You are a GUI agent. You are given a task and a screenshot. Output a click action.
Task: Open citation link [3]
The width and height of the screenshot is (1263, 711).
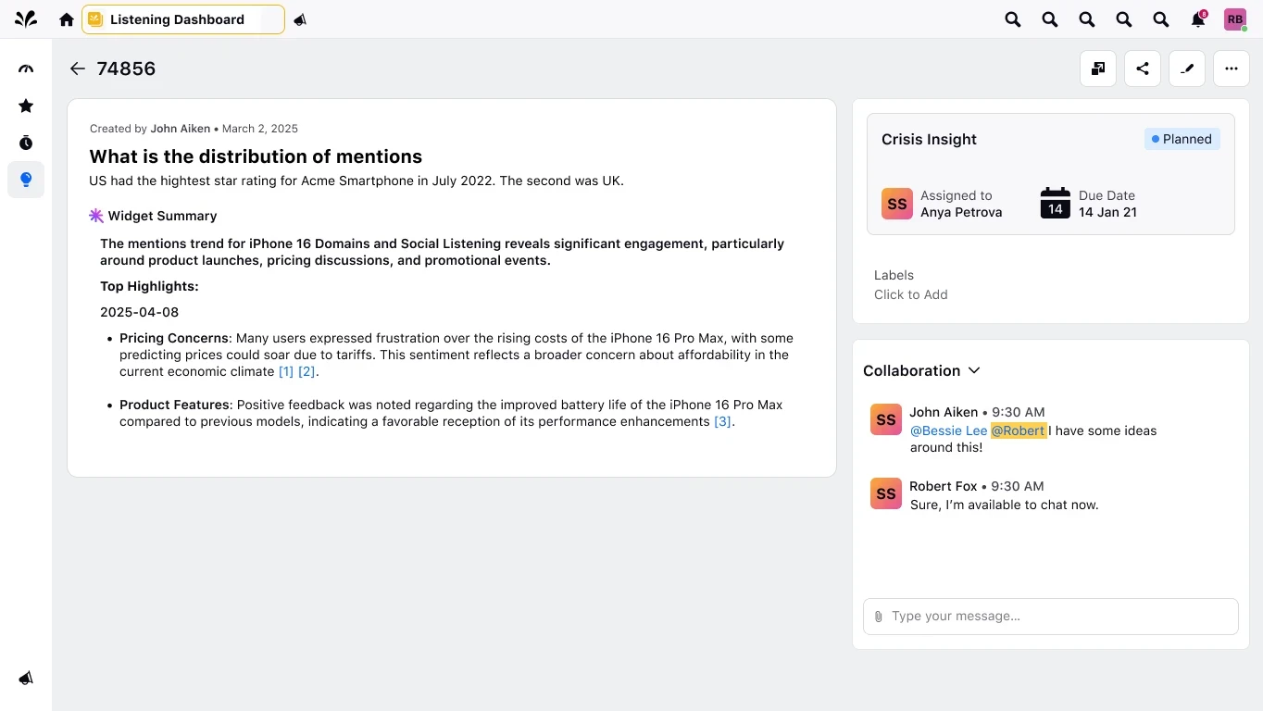pos(722,421)
